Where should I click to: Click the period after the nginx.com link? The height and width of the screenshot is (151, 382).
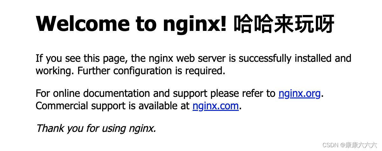click(x=240, y=108)
